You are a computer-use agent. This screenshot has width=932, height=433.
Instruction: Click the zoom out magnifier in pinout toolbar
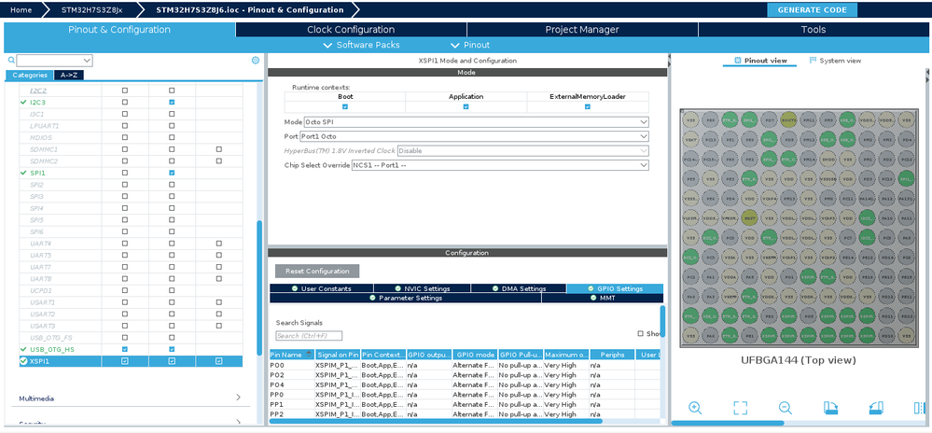click(786, 408)
